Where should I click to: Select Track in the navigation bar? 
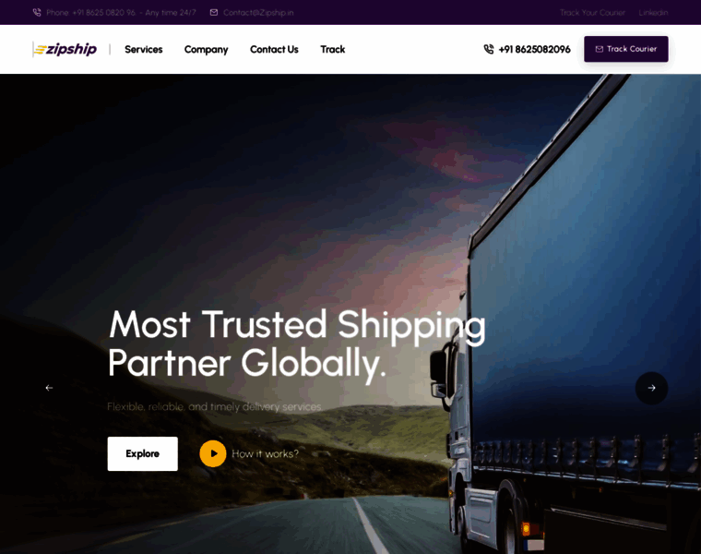pos(333,49)
